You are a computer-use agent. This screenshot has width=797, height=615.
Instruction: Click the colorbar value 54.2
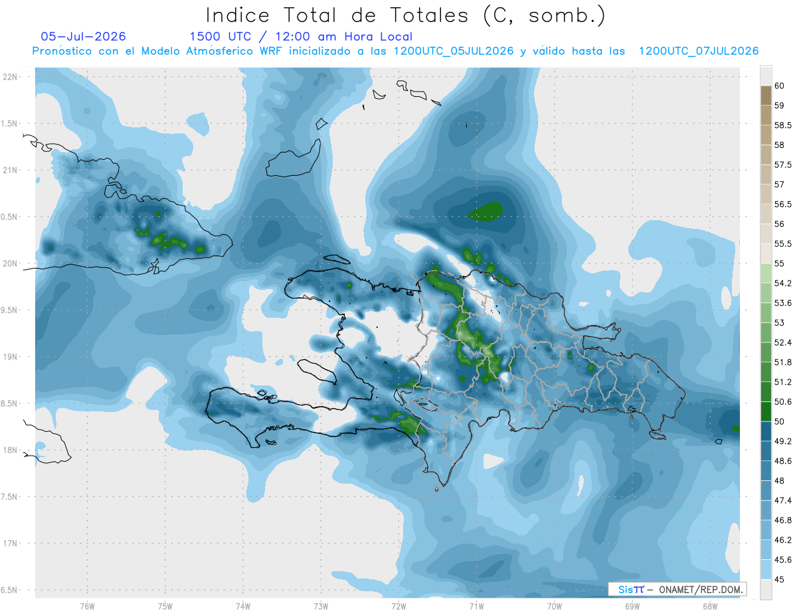[783, 283]
